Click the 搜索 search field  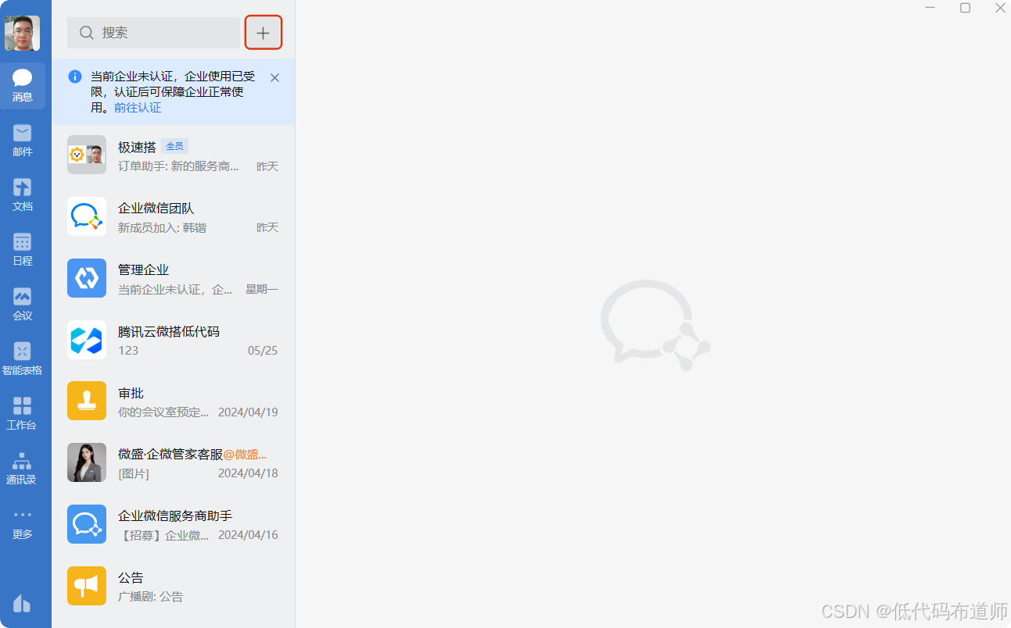click(x=153, y=33)
